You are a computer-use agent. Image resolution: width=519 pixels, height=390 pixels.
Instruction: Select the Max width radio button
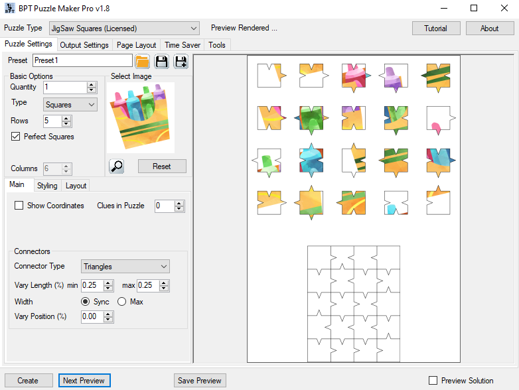point(121,302)
